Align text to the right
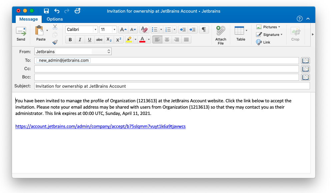Screen dimensions: 331x193 click(x=177, y=40)
